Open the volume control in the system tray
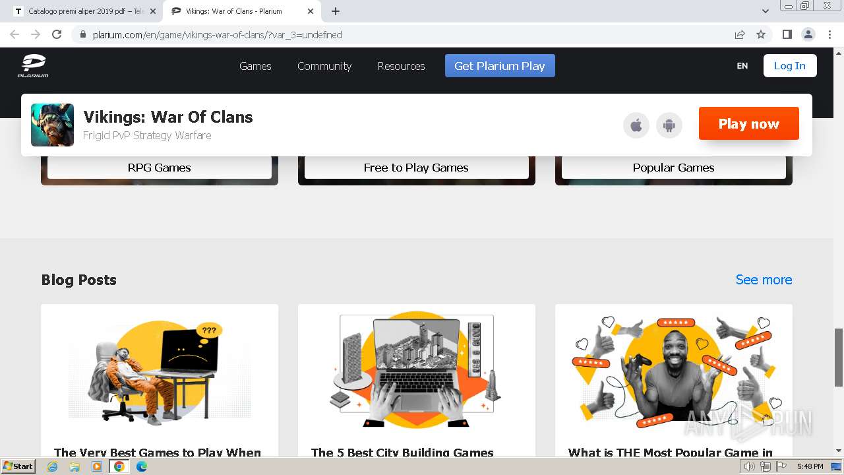Viewport: 844px width, 475px height. (x=750, y=466)
